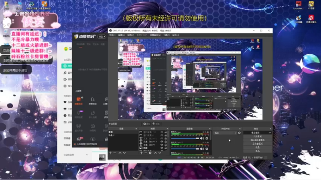The height and width of the screenshot is (180, 321).
Task: Select the 图像 source row
Action: click(153, 148)
